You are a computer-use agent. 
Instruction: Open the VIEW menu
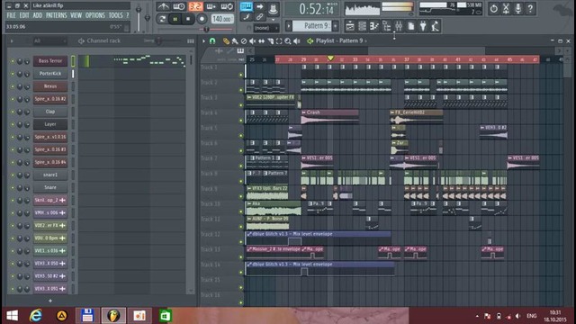pyautogui.click(x=76, y=15)
